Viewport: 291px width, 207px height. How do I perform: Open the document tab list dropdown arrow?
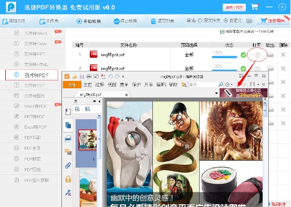(216, 93)
